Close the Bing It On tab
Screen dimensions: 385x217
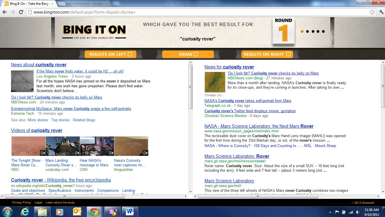52,4
